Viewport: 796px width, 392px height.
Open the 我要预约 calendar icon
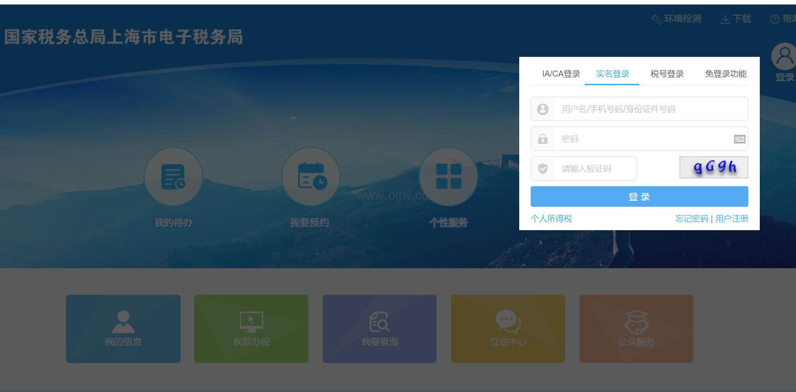(311, 177)
